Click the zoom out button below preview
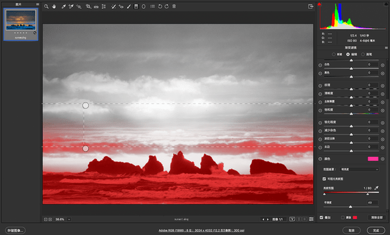Viewport: 390px width, 235px height. [x=46, y=220]
